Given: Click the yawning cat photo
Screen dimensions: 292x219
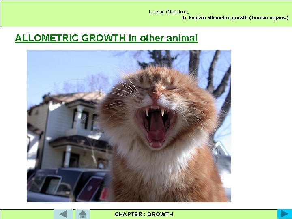Looking at the screenshot, I should pos(129,126).
